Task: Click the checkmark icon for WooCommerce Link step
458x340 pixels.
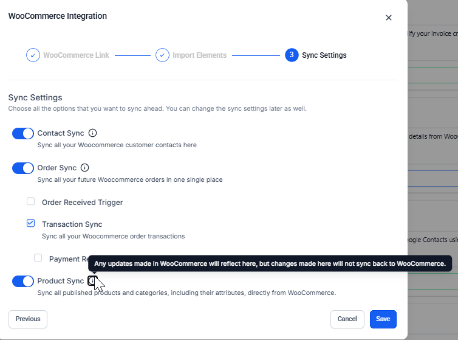Action: [33, 55]
